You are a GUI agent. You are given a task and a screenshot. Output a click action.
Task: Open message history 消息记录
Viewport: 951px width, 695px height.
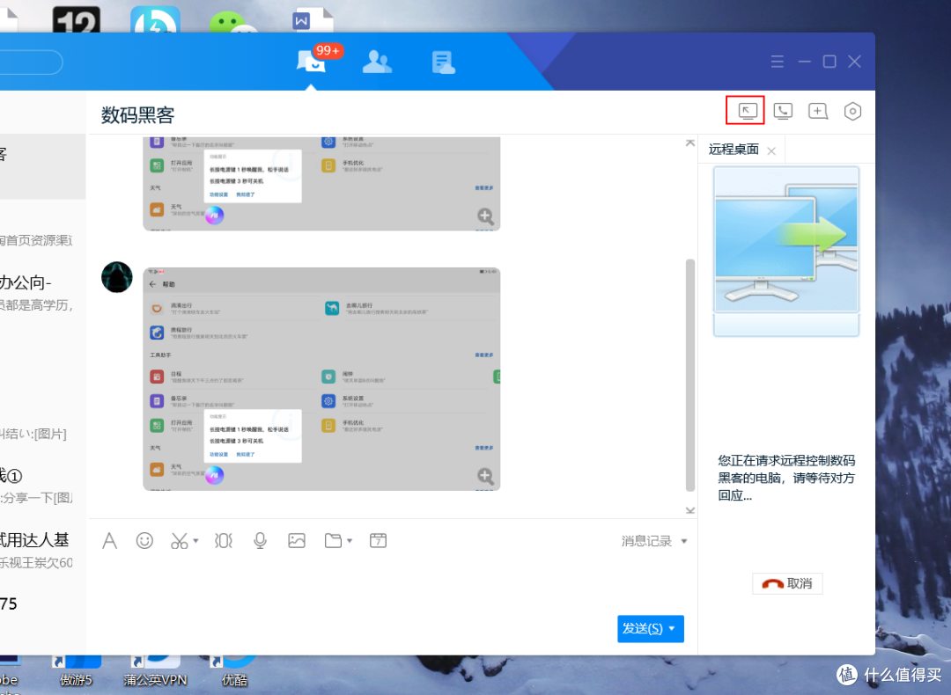(x=646, y=541)
